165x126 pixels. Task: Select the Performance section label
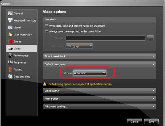21,56
